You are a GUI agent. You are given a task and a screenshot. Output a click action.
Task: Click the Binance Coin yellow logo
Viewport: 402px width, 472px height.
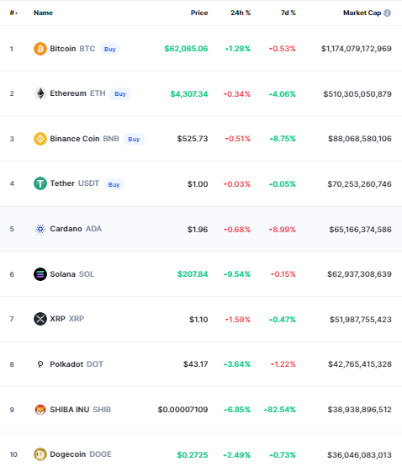(40, 139)
